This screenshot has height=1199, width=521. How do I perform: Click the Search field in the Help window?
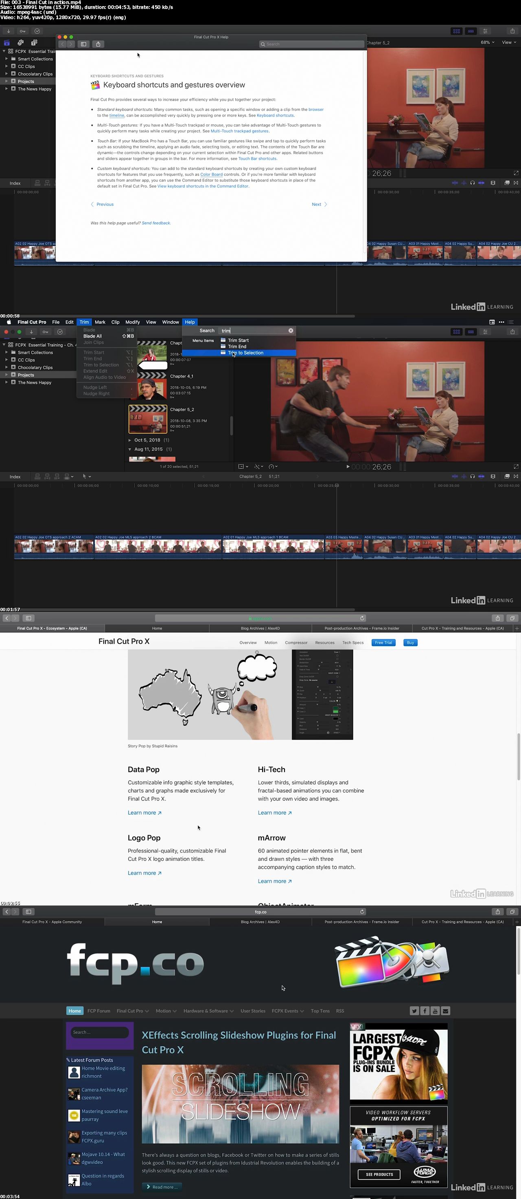click(311, 44)
